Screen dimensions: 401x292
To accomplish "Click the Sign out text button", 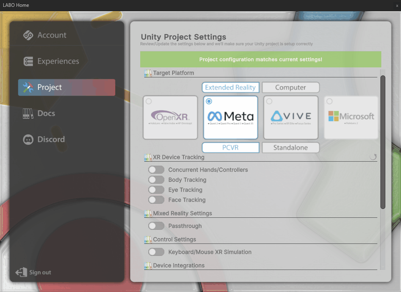I will (40, 272).
